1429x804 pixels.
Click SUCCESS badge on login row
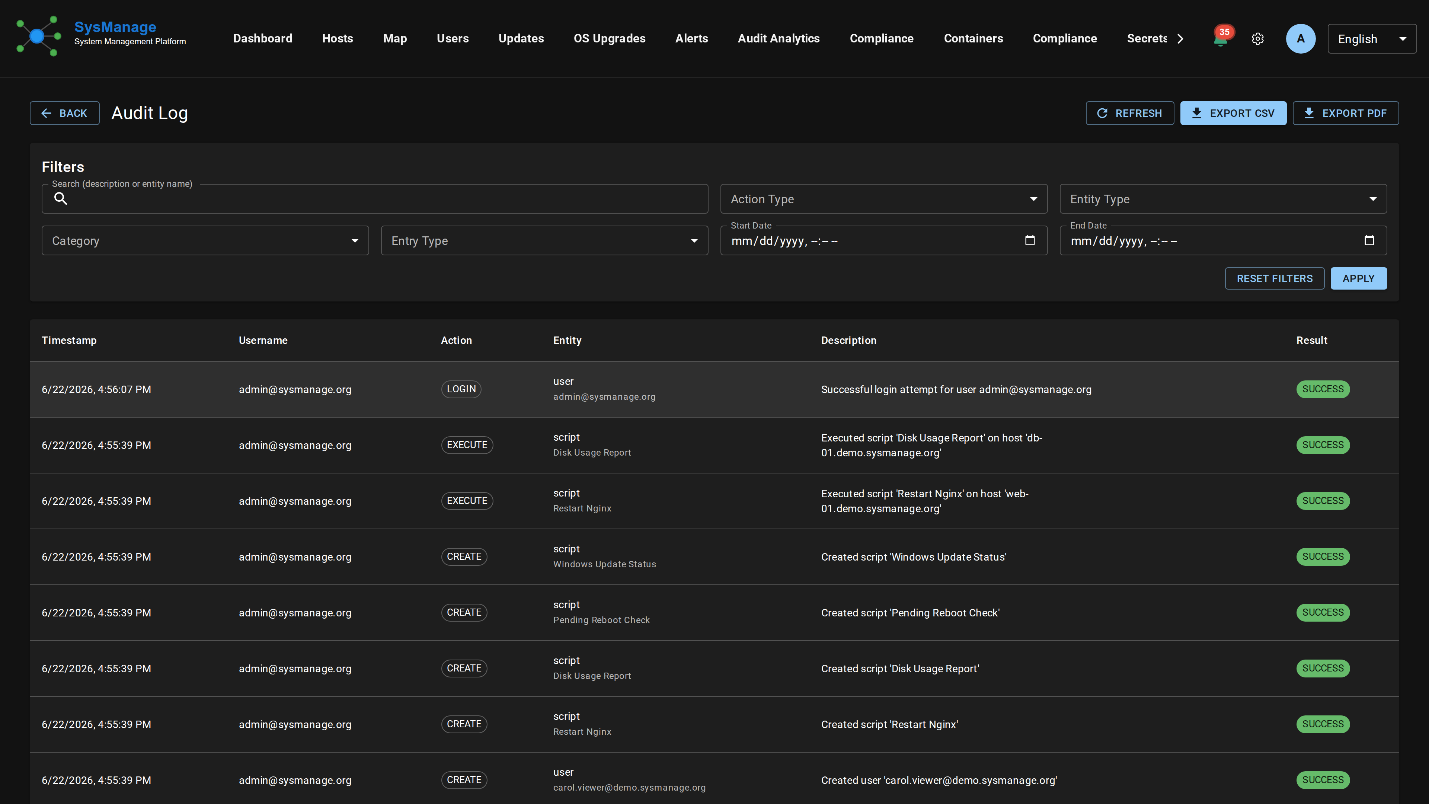point(1323,389)
